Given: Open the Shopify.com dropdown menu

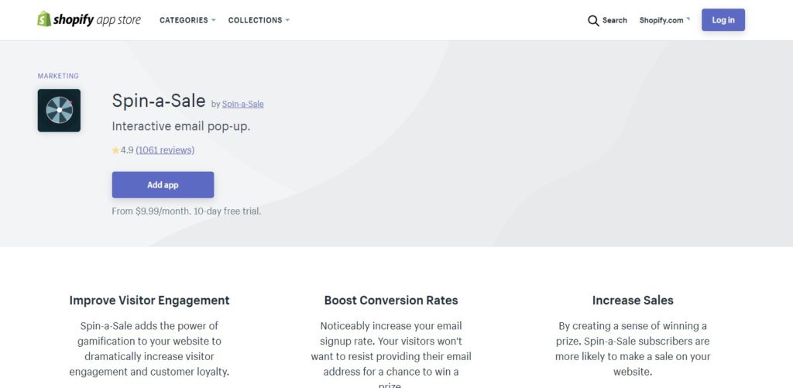Looking at the screenshot, I should (x=664, y=20).
